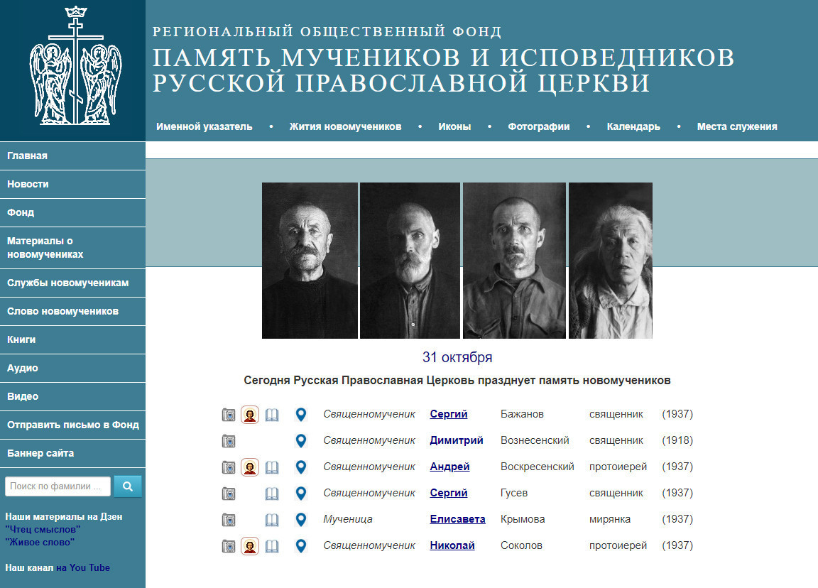Viewport: 818px width, 588px height.
Task: Click map pin icon for Димитрий Вознесенский
Action: coord(301,441)
